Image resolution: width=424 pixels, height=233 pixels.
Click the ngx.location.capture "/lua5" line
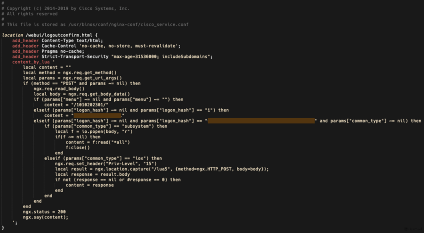[162, 169]
